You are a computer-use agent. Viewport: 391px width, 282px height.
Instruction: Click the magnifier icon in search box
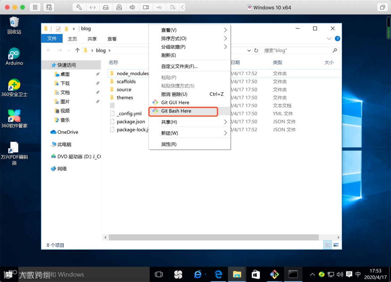coord(335,50)
